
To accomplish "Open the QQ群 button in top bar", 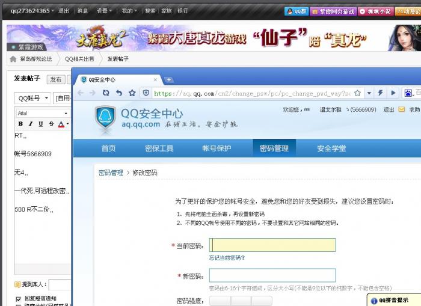I will point(297,11).
